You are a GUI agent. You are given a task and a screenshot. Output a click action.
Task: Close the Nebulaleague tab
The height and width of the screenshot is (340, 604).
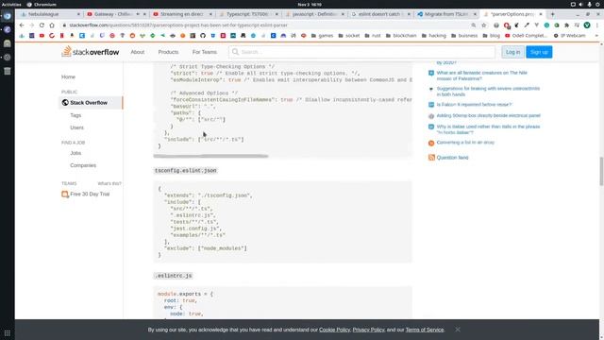(x=78, y=14)
